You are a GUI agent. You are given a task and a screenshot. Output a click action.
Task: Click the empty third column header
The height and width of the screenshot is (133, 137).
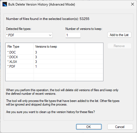click(x=89, y=47)
